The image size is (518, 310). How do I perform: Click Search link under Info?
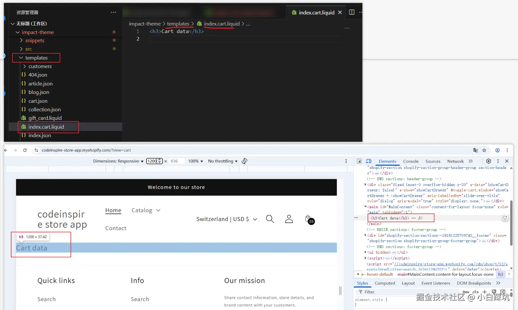[140, 299]
